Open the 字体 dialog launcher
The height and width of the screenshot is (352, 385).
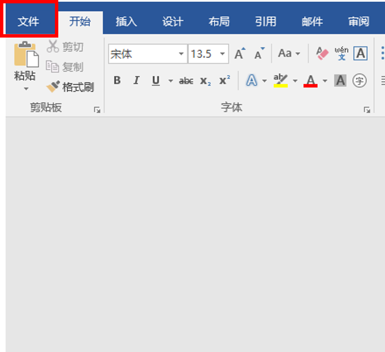click(367, 110)
